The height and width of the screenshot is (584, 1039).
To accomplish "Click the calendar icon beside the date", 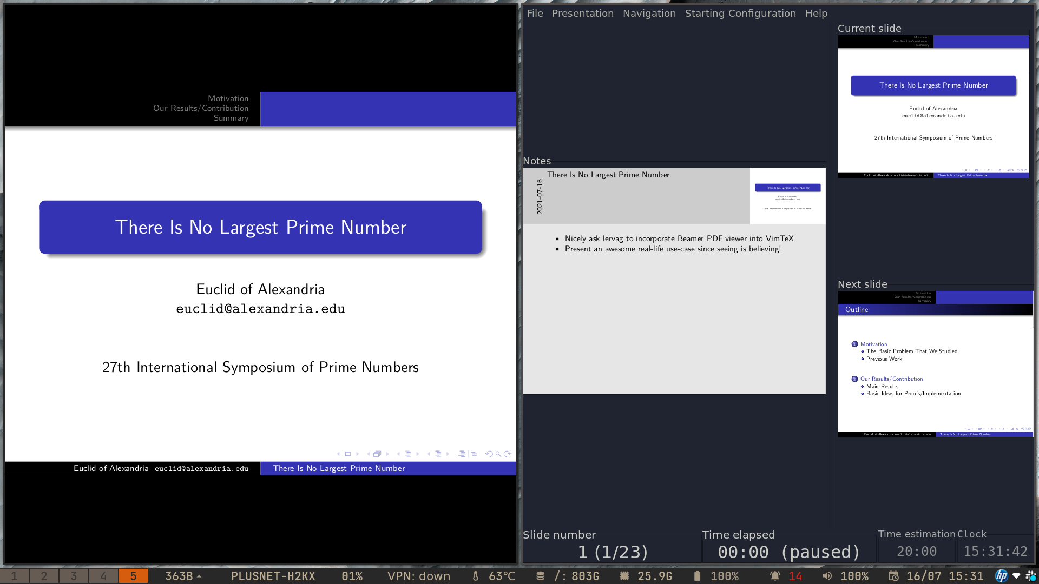I will pyautogui.click(x=893, y=576).
